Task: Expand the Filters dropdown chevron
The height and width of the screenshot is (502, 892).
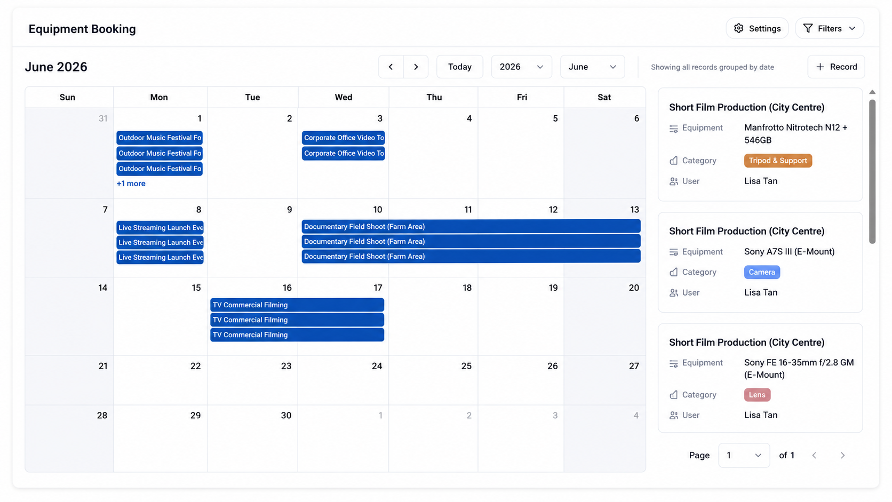Action: click(x=853, y=28)
